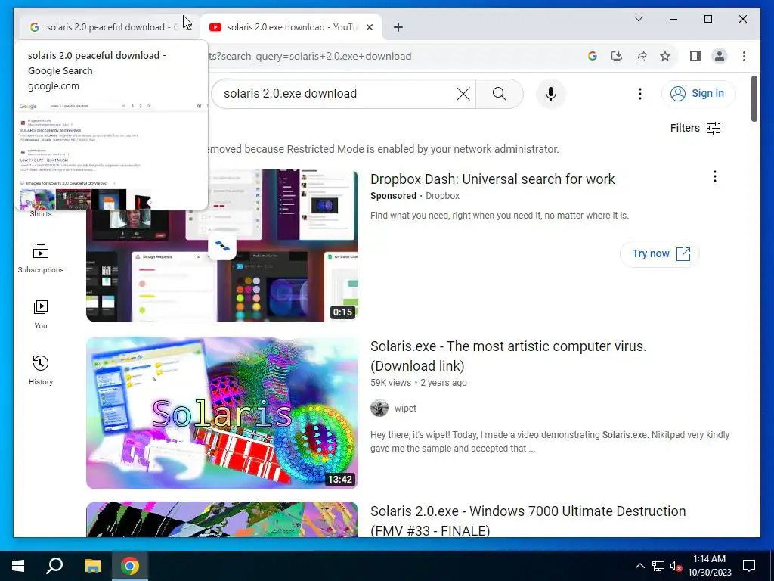Viewport: 774px width, 581px height.
Task: Open Shorts in the sidebar
Action: pos(41,213)
